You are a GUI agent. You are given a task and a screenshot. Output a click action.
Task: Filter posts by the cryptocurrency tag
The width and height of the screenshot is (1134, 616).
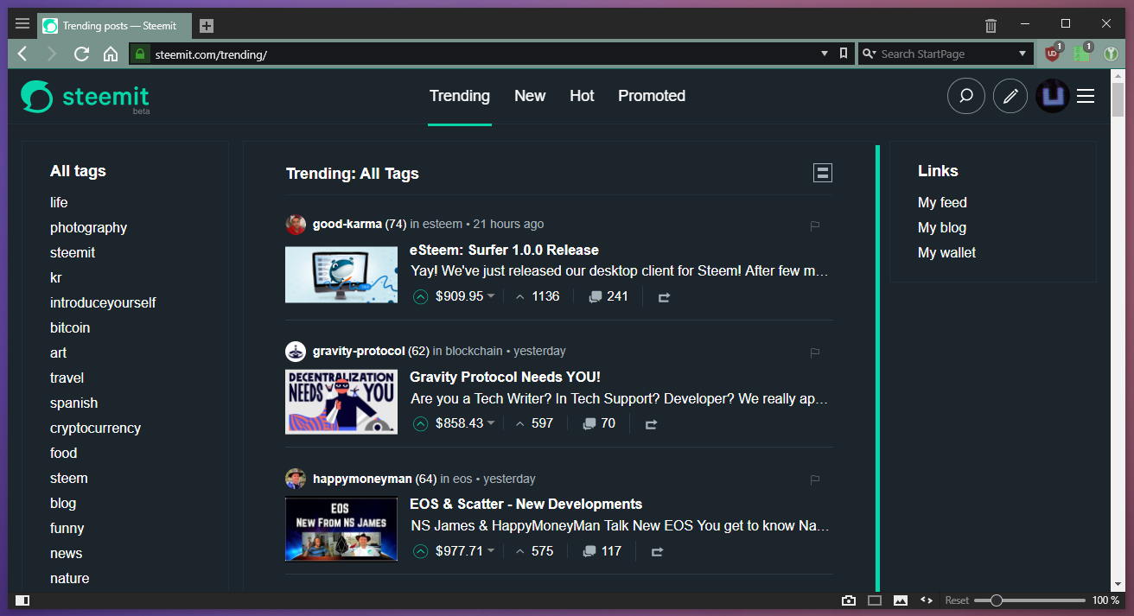95,428
